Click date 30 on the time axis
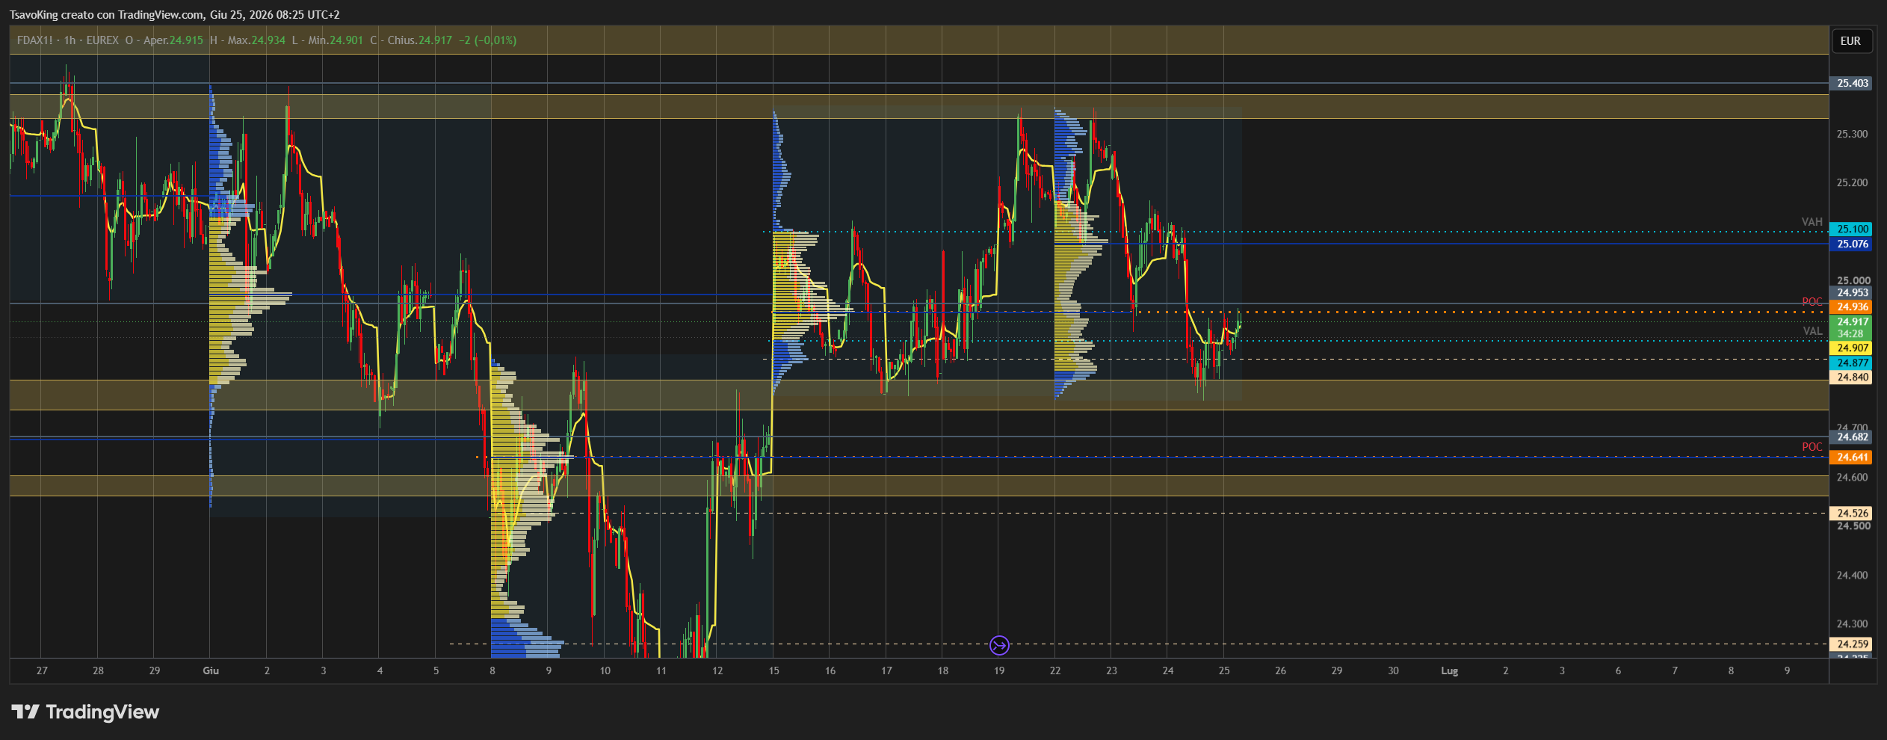 click(1393, 671)
